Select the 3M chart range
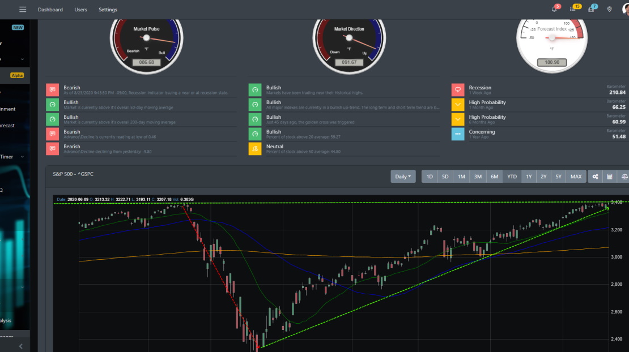The height and width of the screenshot is (352, 629). (x=478, y=177)
